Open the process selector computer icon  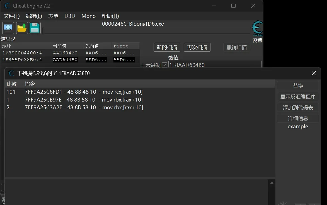[x=8, y=28]
